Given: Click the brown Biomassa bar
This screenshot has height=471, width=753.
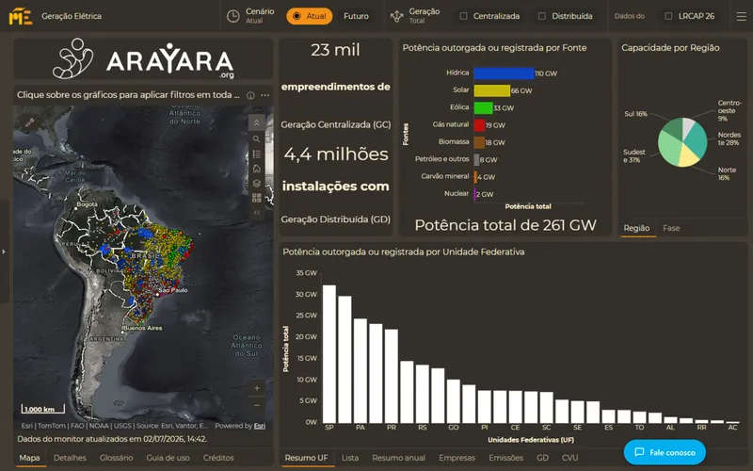Looking at the screenshot, I should 479,143.
